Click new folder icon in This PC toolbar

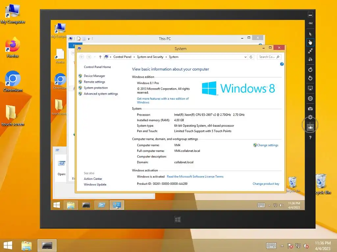(84, 39)
